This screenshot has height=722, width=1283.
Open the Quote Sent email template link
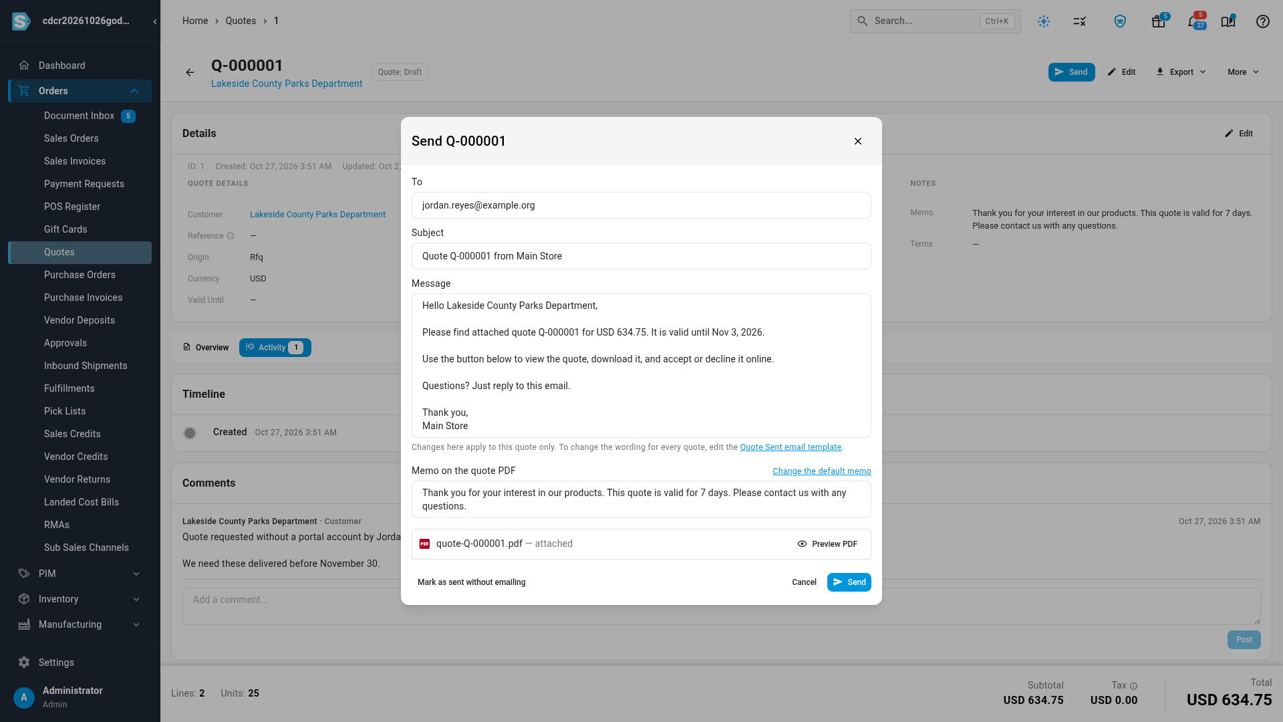pyautogui.click(x=791, y=447)
